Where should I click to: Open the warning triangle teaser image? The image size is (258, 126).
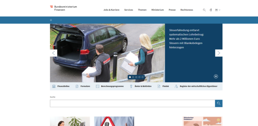[114, 121]
